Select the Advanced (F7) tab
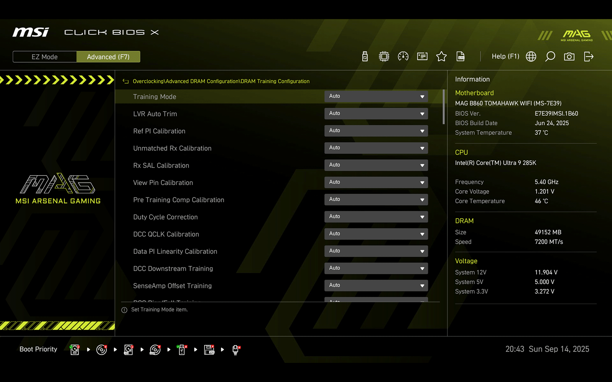 [108, 57]
